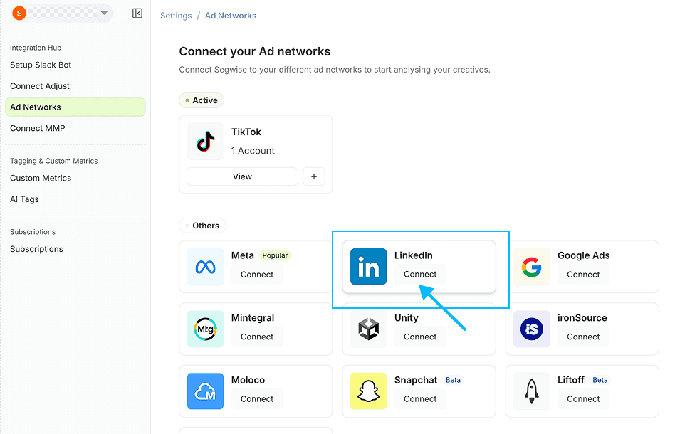Image resolution: width=675 pixels, height=434 pixels.
Task: Click the Meta logo icon
Action: (205, 267)
